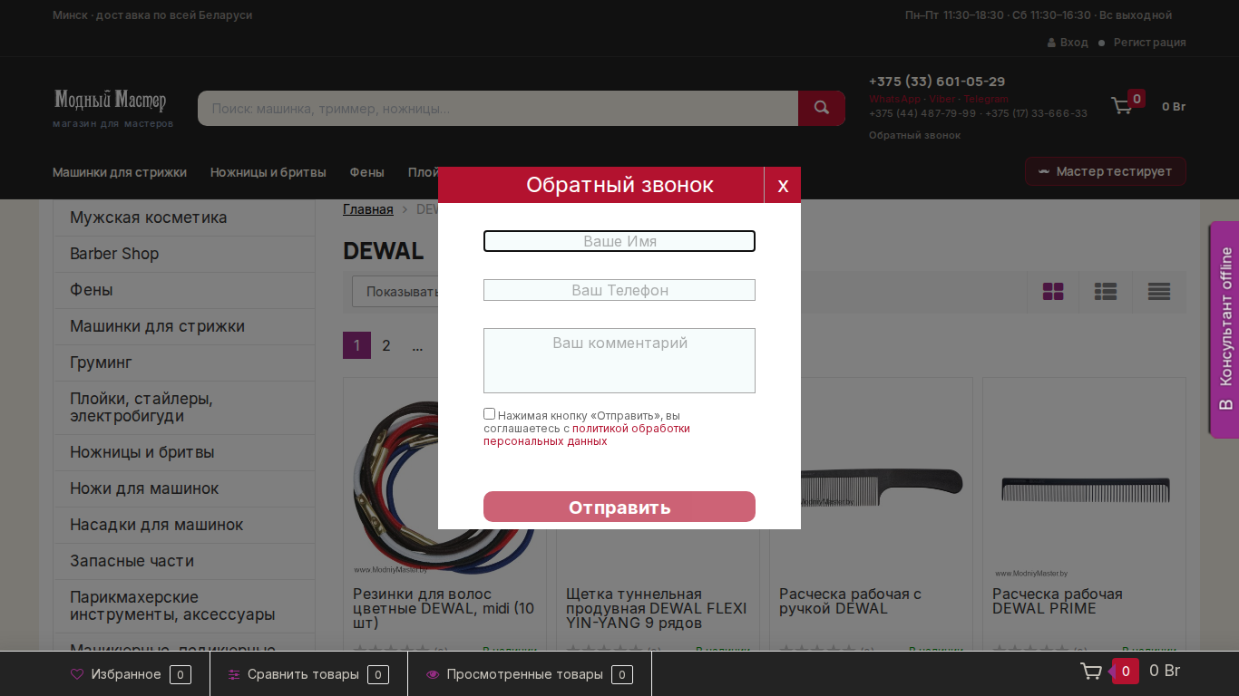Viewport: 1239px width, 696px height.
Task: Click current page 1 button
Action: [x=356, y=345]
